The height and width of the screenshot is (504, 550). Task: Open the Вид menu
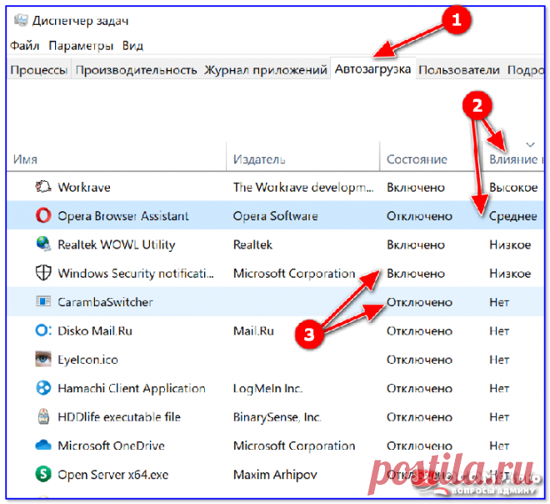pyautogui.click(x=132, y=46)
